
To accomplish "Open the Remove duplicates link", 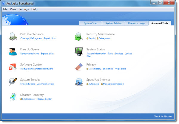I will pos(30,54).
